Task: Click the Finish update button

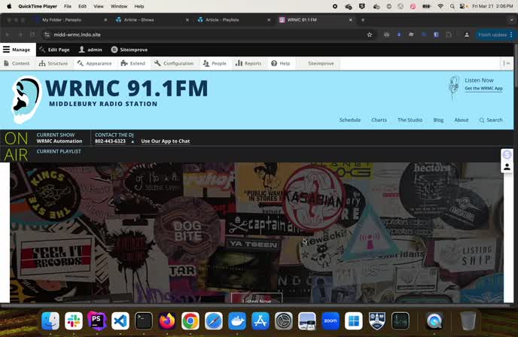Action: click(495, 35)
